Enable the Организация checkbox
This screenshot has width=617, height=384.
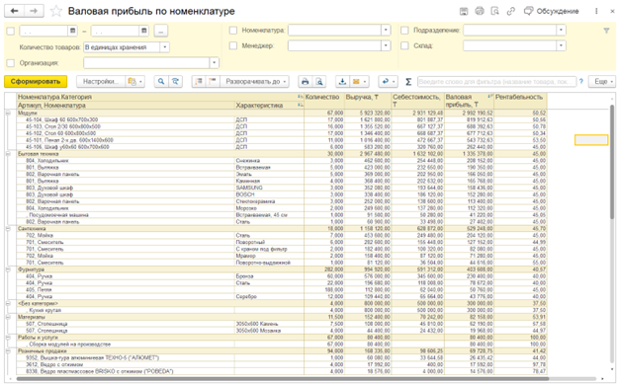[11, 63]
